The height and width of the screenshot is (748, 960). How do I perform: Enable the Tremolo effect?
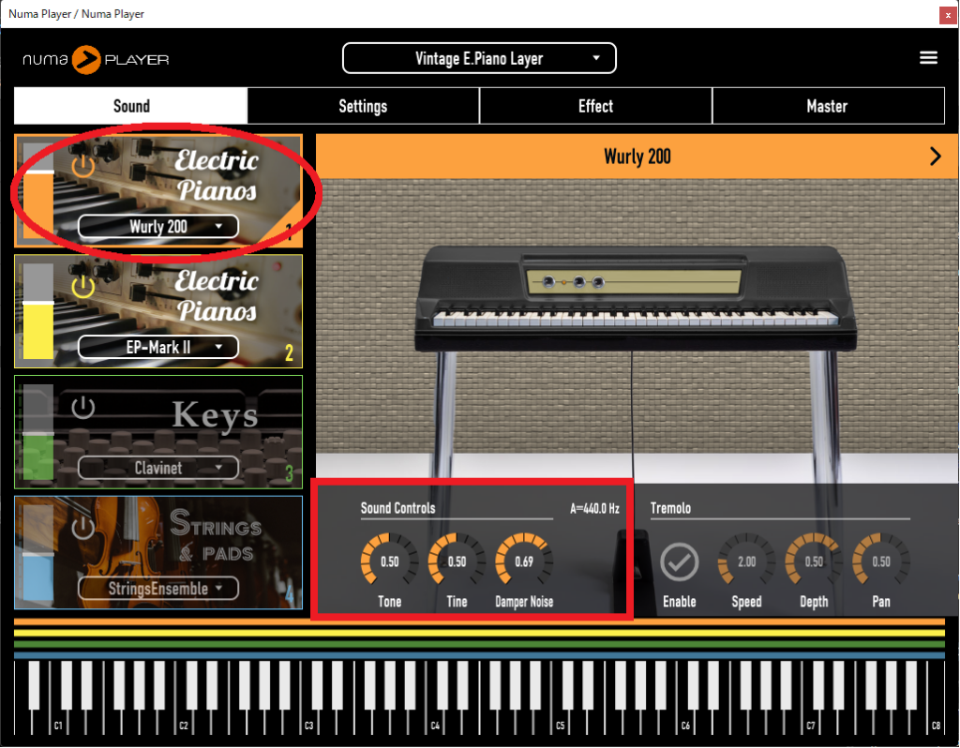pos(679,562)
